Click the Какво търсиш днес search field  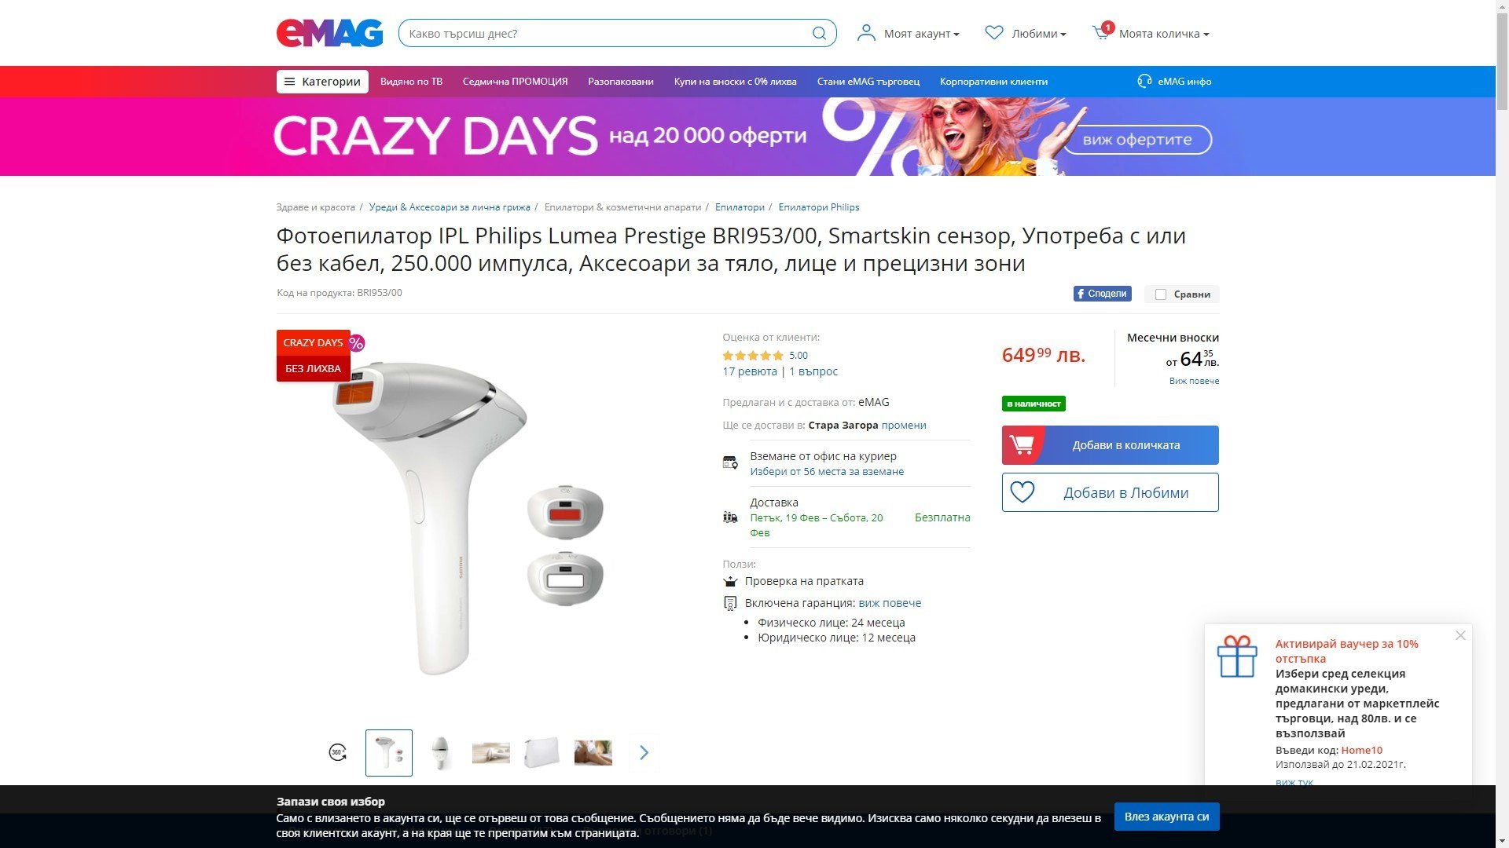click(605, 33)
